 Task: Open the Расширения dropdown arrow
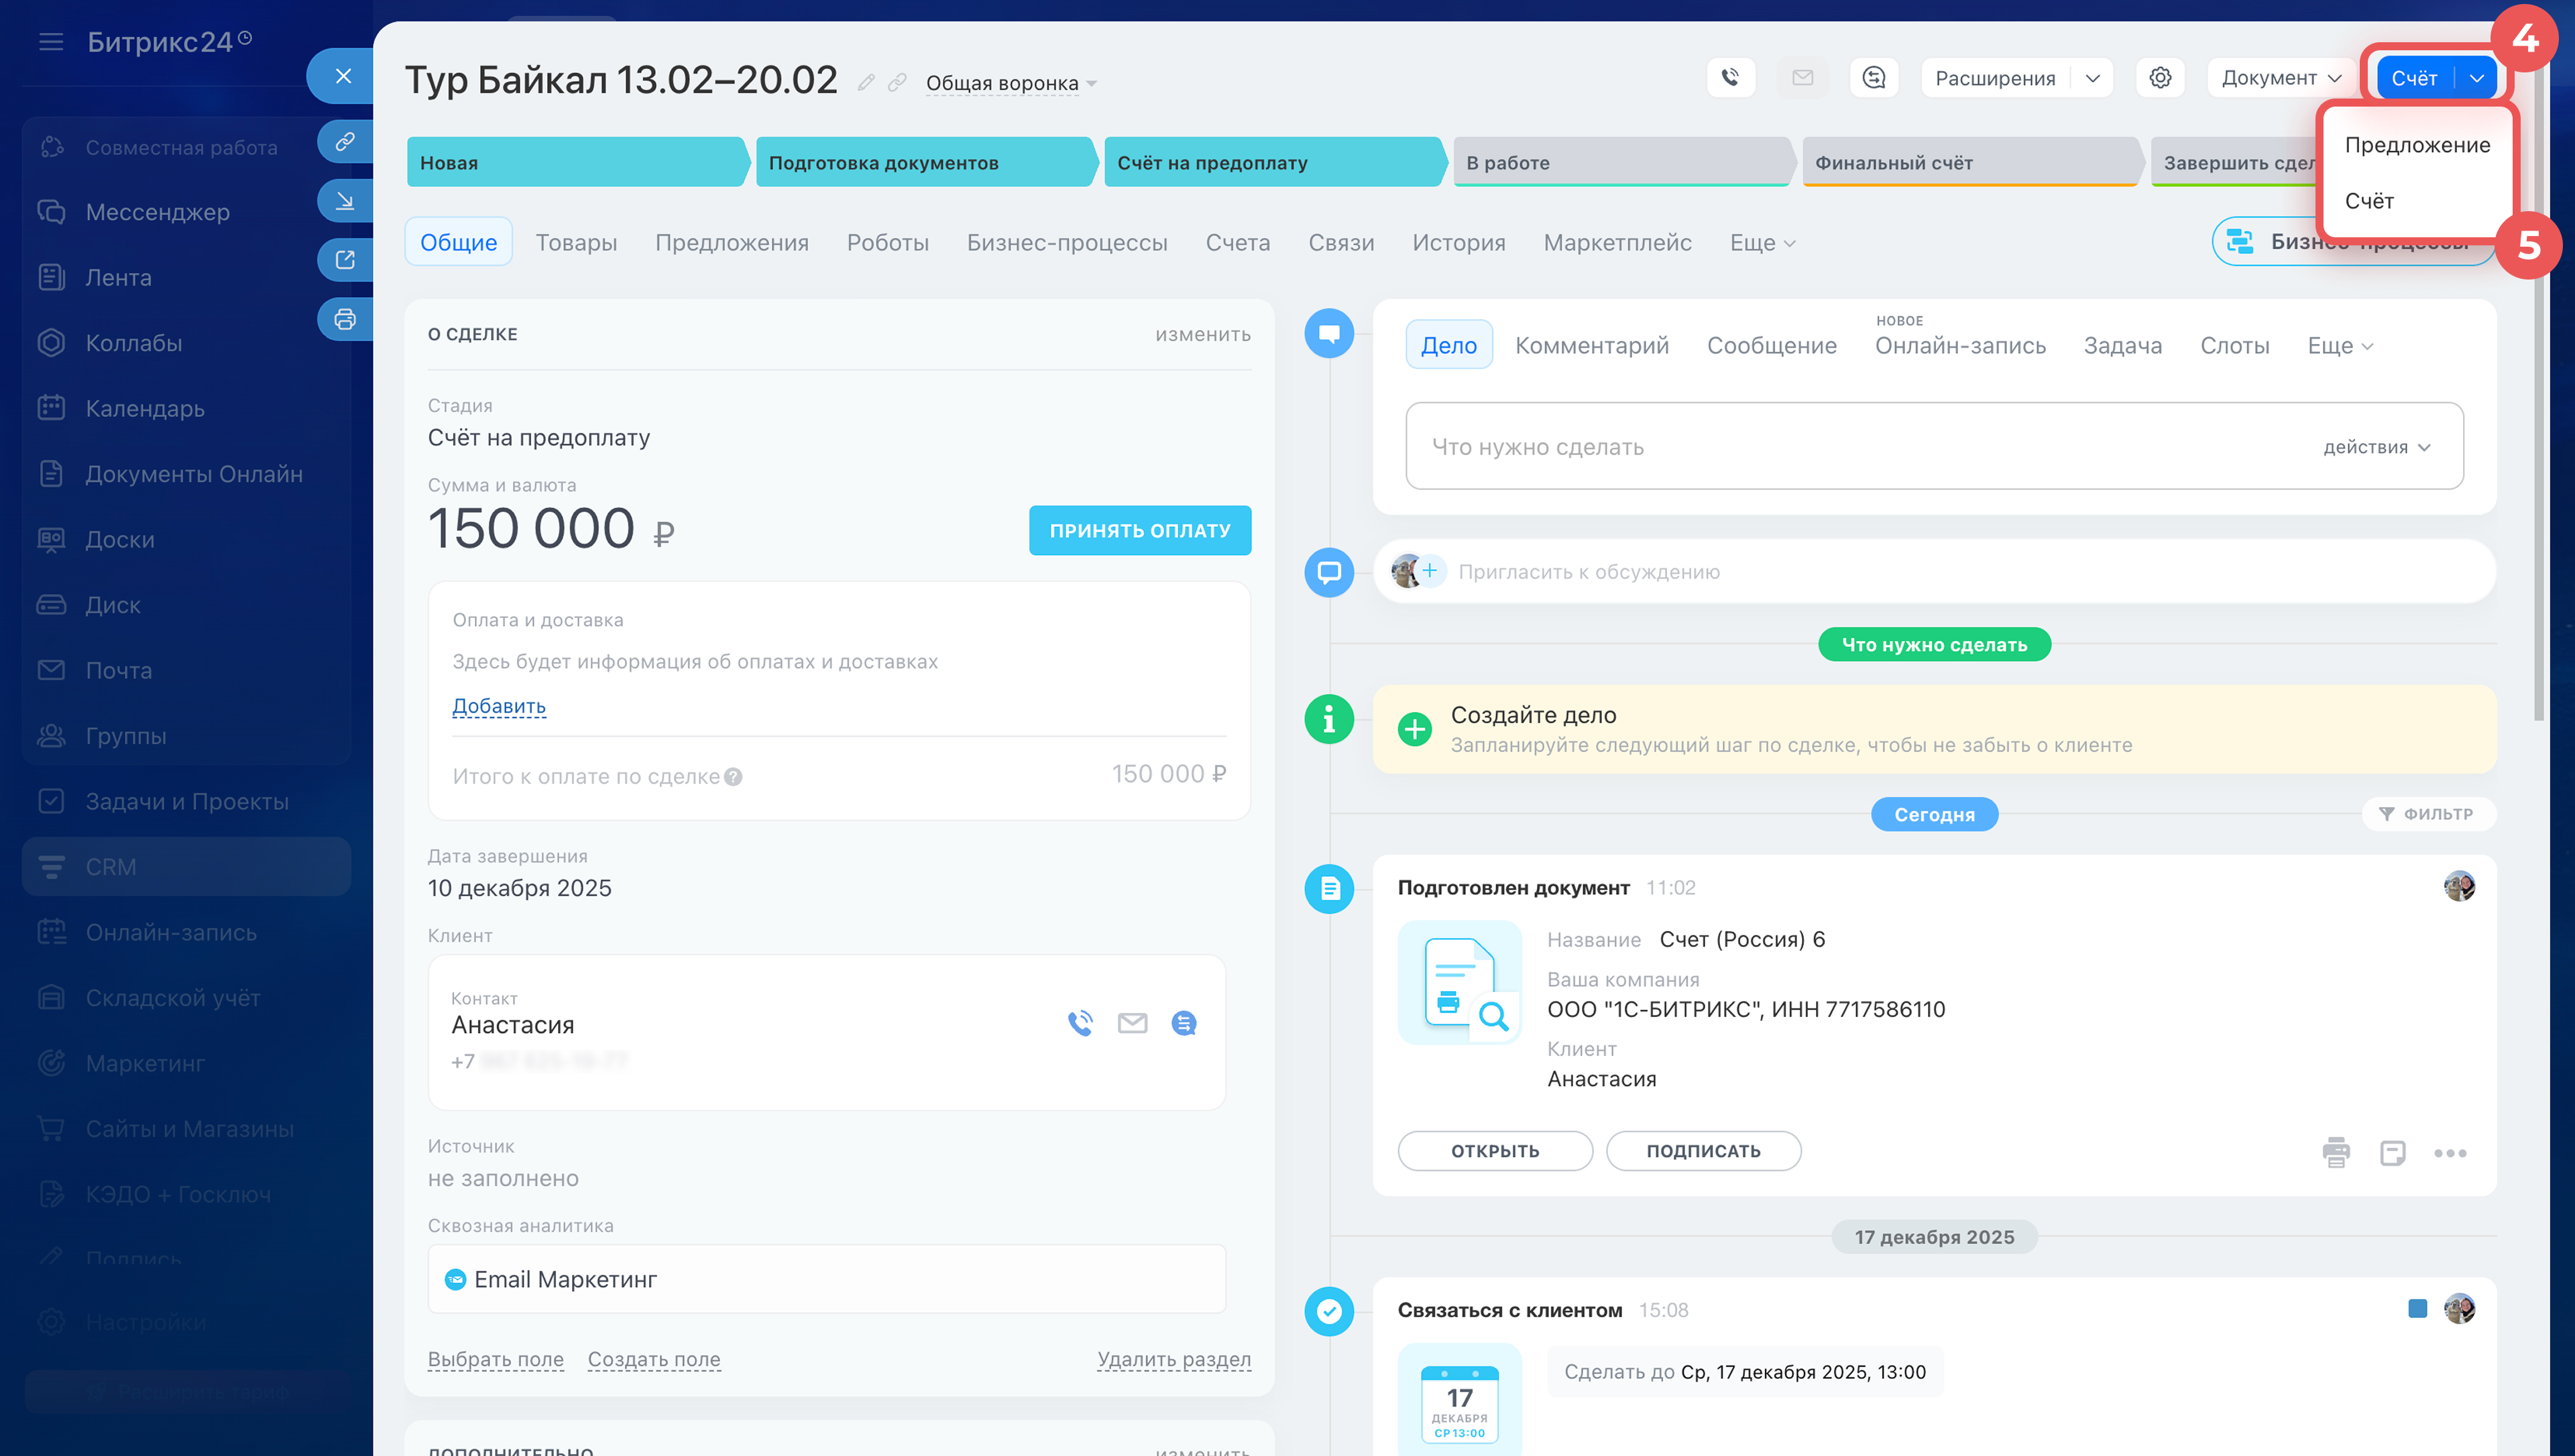tap(2093, 78)
